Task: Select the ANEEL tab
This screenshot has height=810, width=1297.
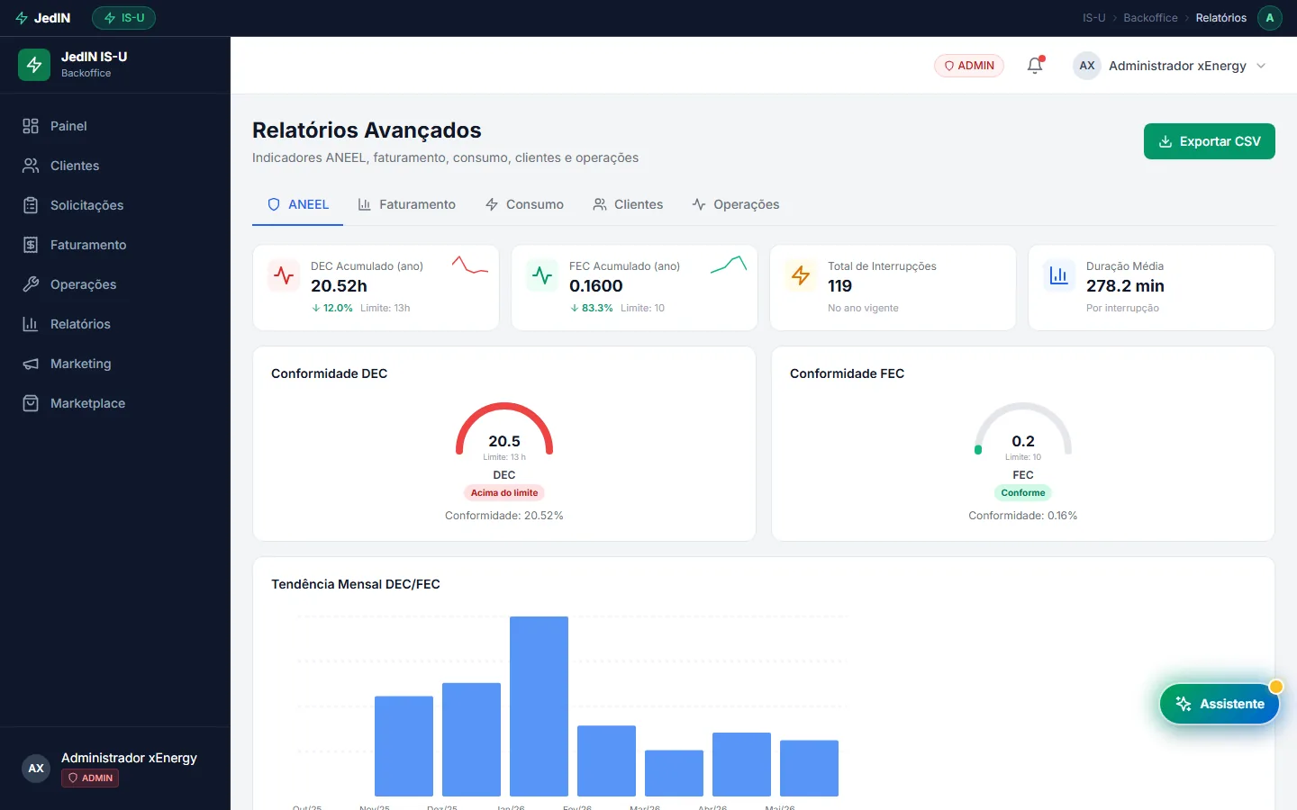Action: (x=297, y=204)
